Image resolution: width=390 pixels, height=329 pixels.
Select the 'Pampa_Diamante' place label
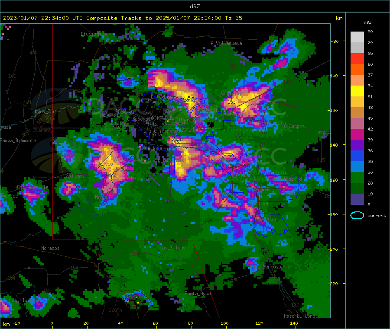click(x=18, y=141)
